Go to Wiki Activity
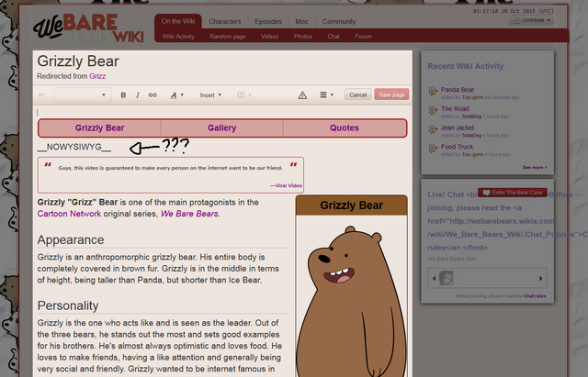The width and height of the screenshot is (588, 377). [178, 37]
